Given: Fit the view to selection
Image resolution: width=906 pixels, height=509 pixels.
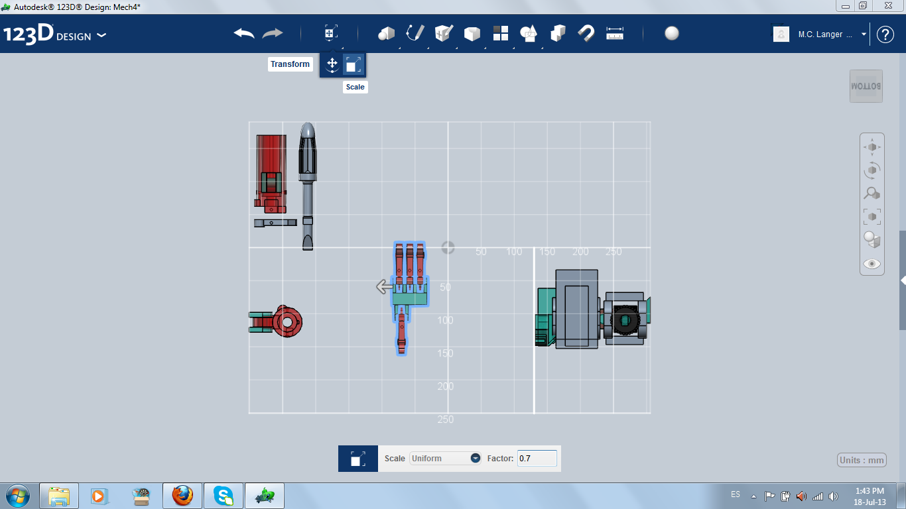Looking at the screenshot, I should coord(872,217).
